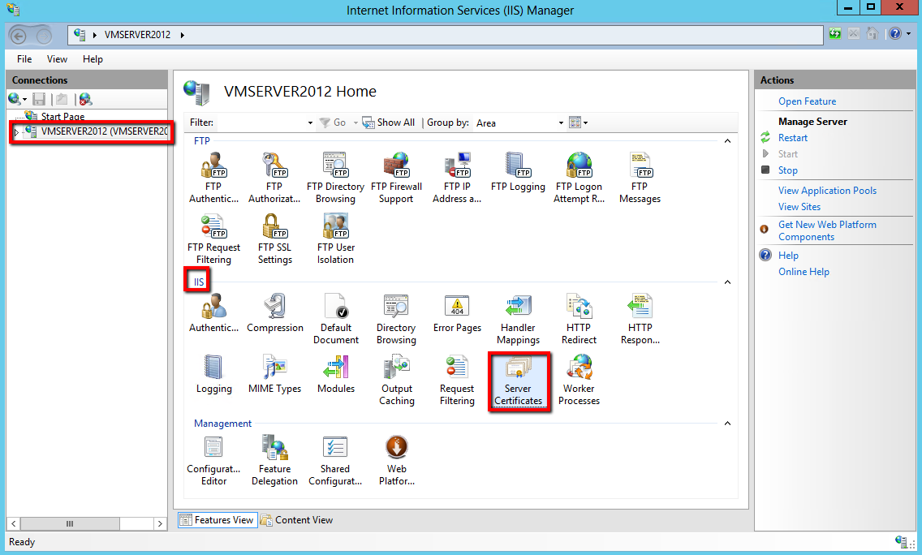This screenshot has width=922, height=555.
Task: Open the Configuration Editor icon
Action: point(213,461)
